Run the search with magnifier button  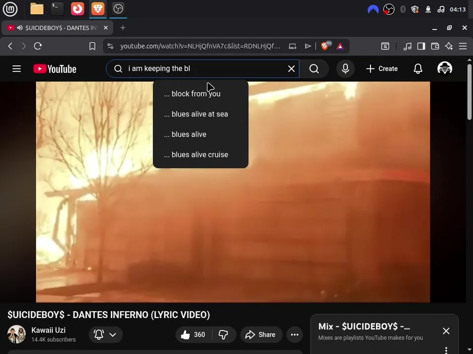[314, 69]
